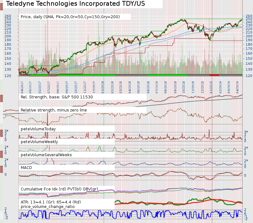This screenshot has width=253, height=223.
Task: Click the 09/2017 date axis label
Action: tap(67, 87)
